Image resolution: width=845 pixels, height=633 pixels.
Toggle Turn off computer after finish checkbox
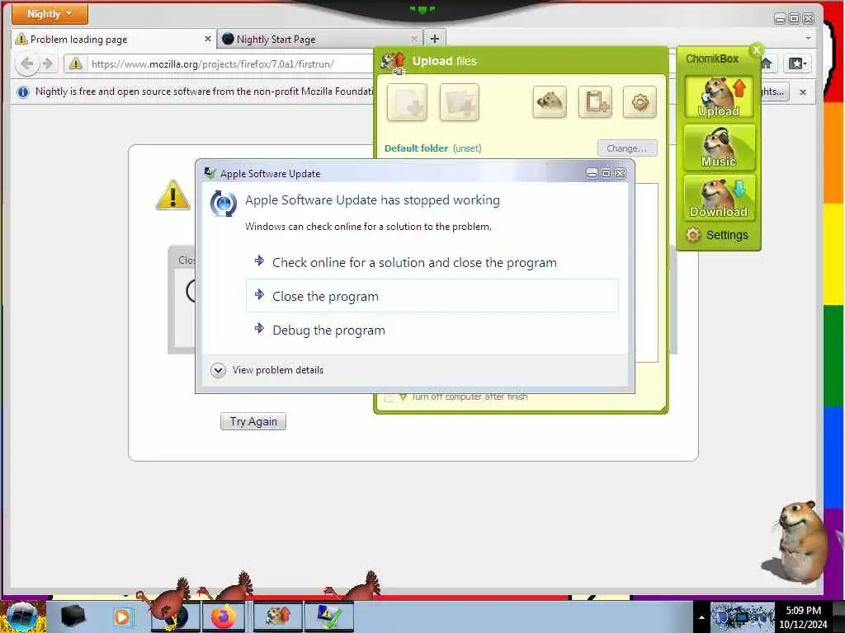[x=389, y=398]
